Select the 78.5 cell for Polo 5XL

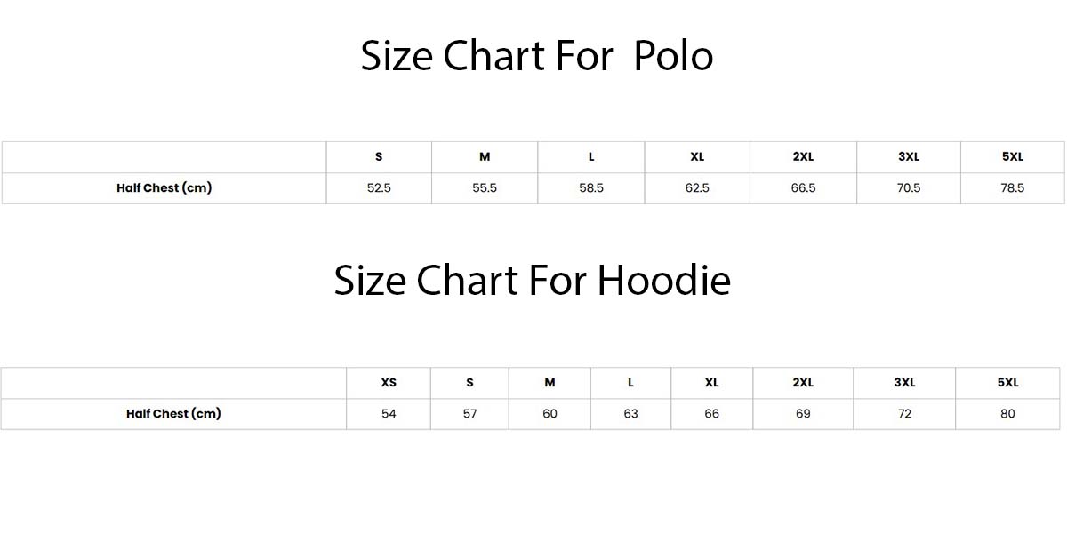pos(1012,188)
